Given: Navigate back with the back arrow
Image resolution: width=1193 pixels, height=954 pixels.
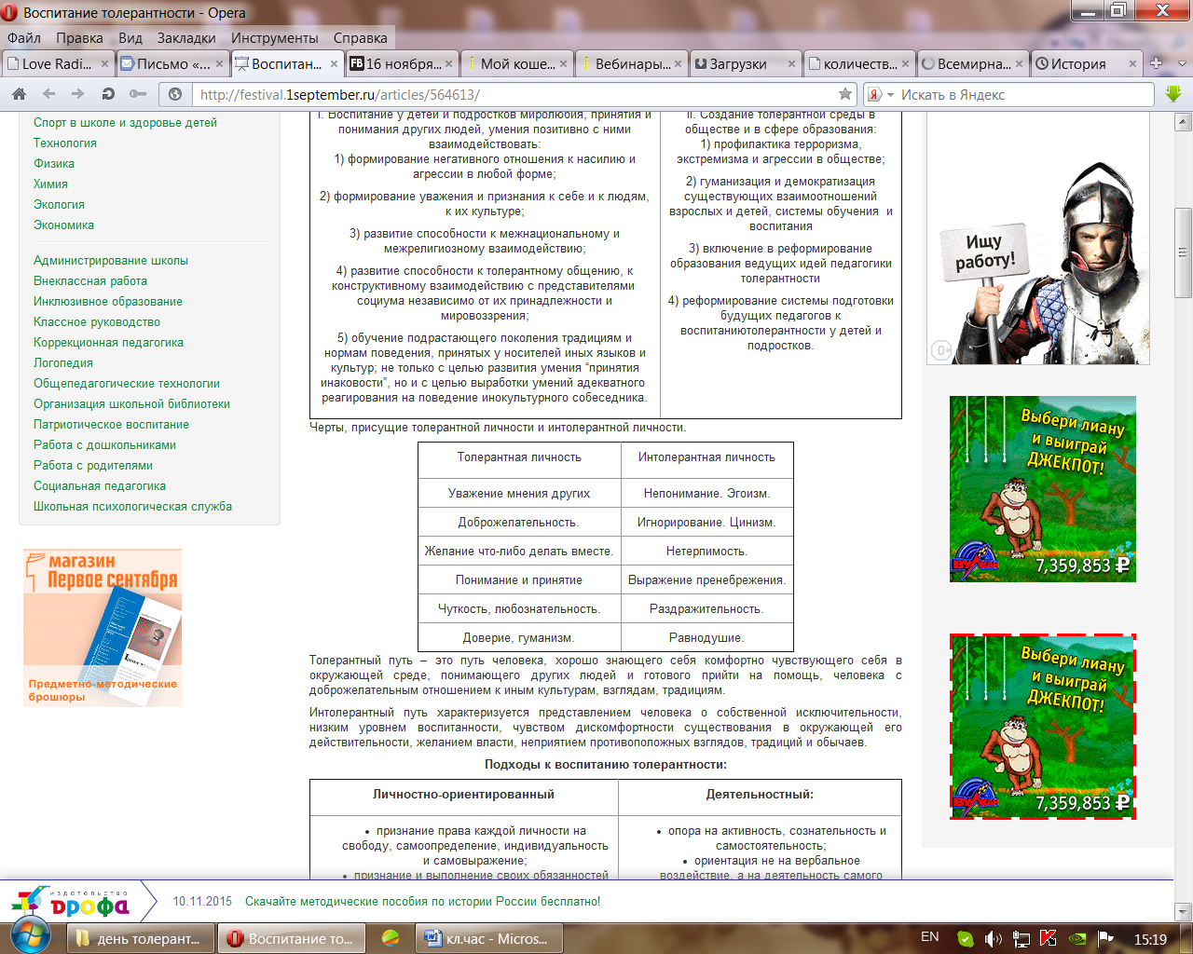Looking at the screenshot, I should 48,94.
